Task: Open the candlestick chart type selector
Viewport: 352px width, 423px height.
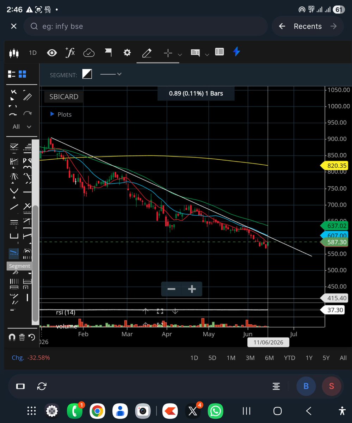Action: (x=14, y=53)
